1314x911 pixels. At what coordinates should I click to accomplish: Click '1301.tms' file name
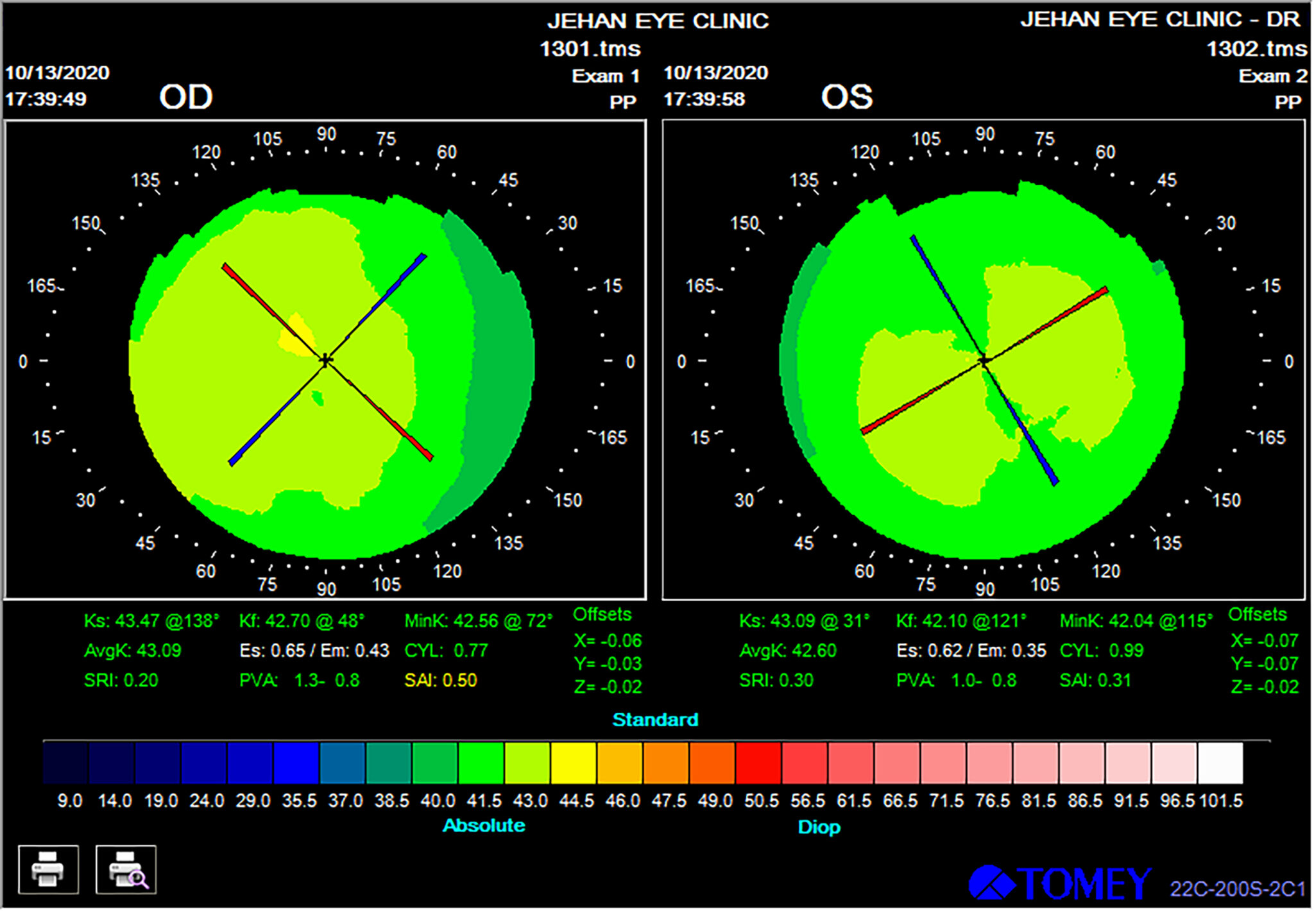pos(590,49)
